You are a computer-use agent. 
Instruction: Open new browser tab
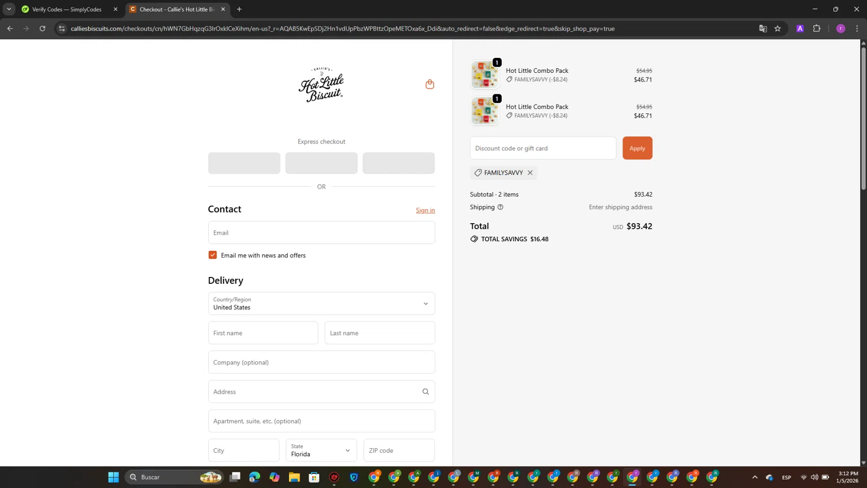pos(239,9)
